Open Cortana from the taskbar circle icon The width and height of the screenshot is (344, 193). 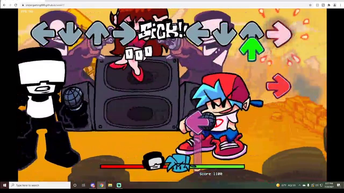(75, 185)
